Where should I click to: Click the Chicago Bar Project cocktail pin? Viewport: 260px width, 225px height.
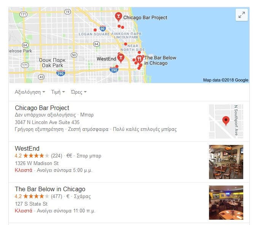118,17
